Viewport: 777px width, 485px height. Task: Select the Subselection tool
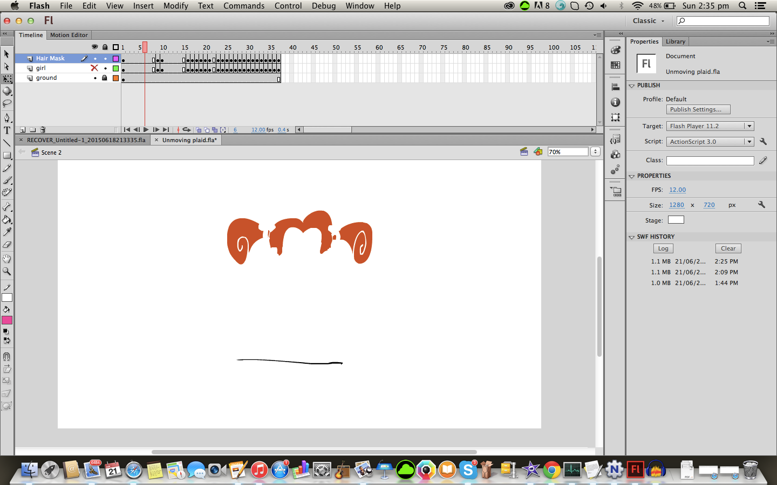pyautogui.click(x=7, y=66)
